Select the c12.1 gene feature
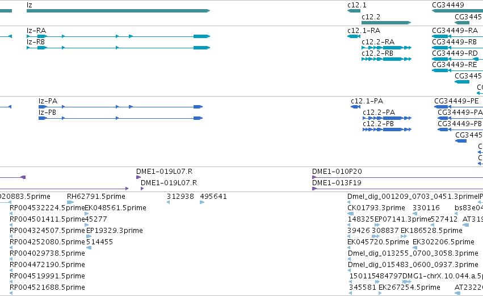The width and height of the screenshot is (483, 296). tap(354, 11)
